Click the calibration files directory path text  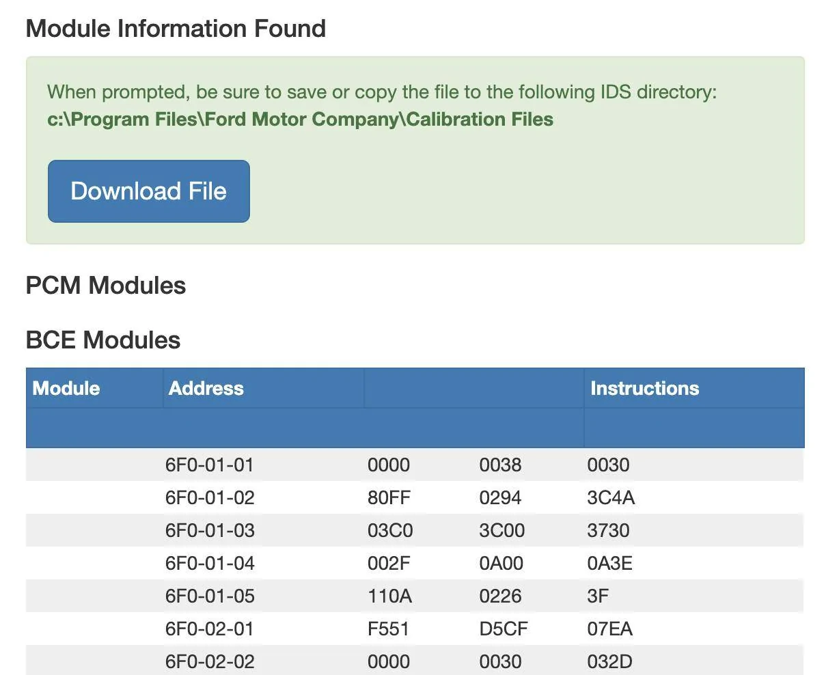point(300,119)
